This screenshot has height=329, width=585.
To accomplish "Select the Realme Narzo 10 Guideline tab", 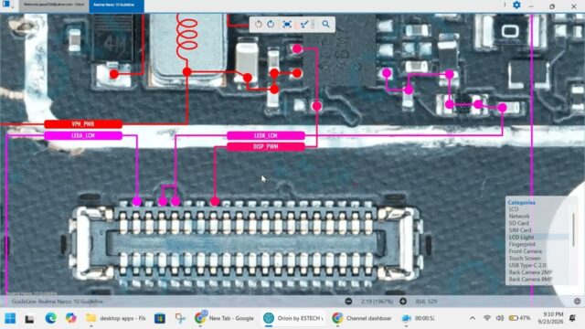I will [116, 5].
